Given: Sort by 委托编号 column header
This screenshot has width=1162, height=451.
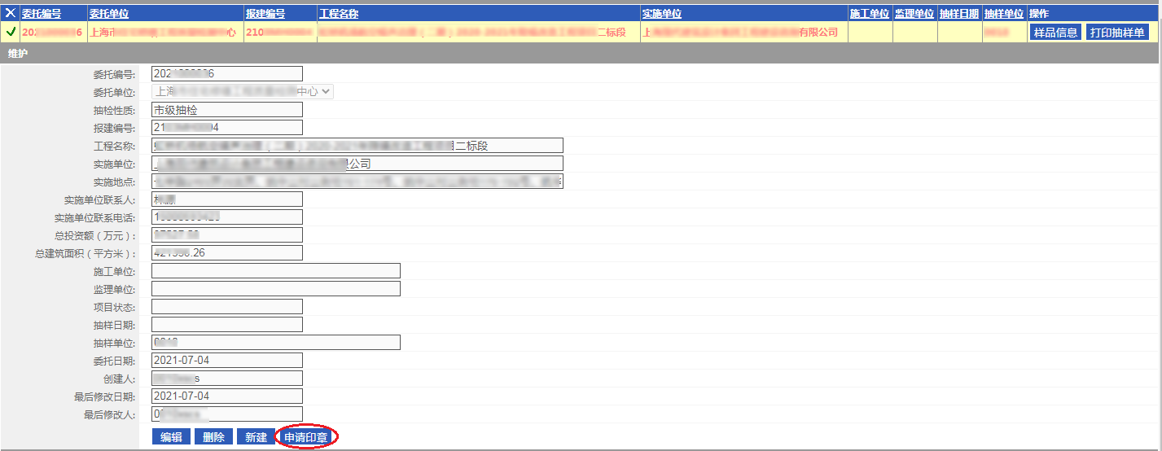Looking at the screenshot, I should pos(42,14).
